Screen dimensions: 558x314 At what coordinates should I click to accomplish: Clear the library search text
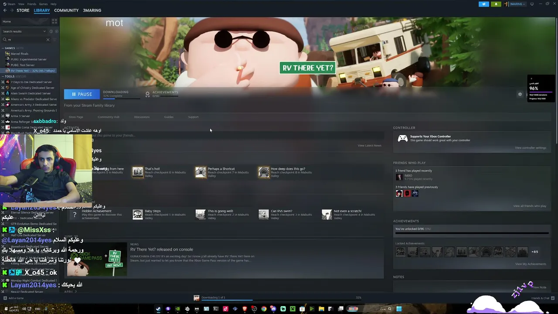click(48, 40)
